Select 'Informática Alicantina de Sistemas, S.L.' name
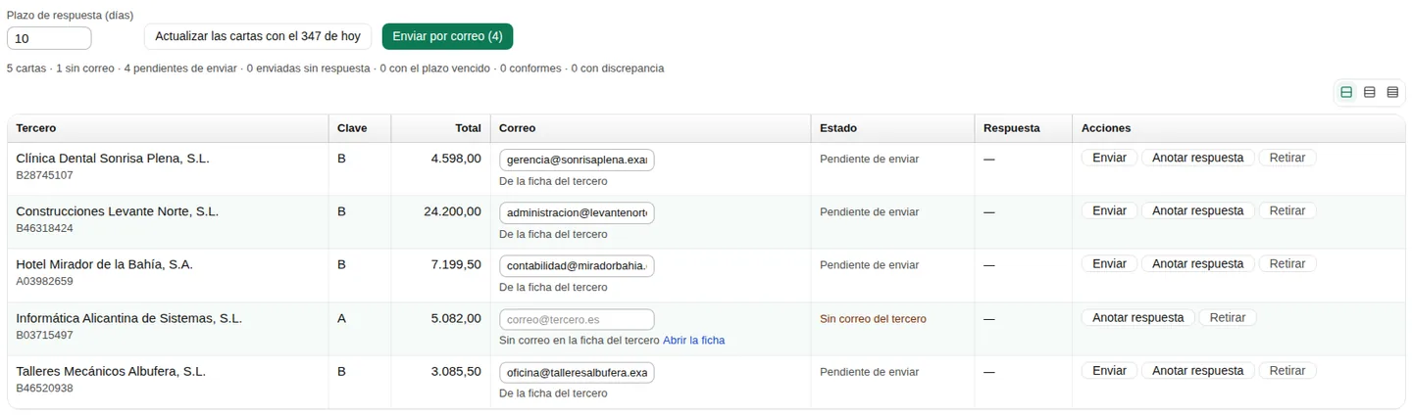Image resolution: width=1412 pixels, height=415 pixels. [129, 318]
